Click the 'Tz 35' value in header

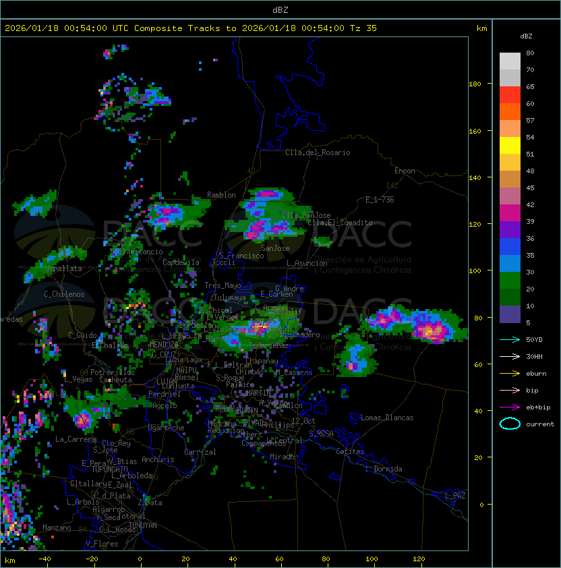(363, 28)
